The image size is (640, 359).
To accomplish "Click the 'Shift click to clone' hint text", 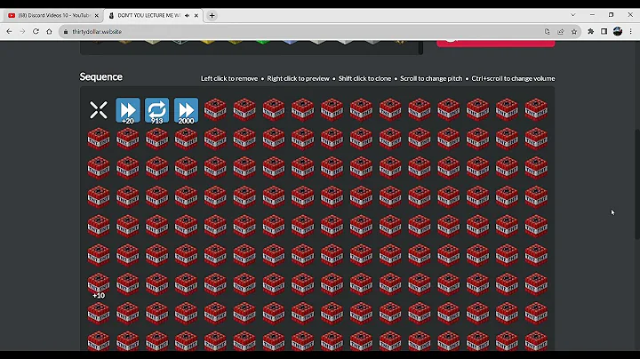I will point(364,78).
